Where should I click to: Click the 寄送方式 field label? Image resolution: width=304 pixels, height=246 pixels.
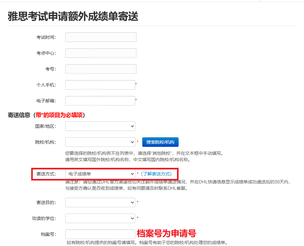point(46,174)
